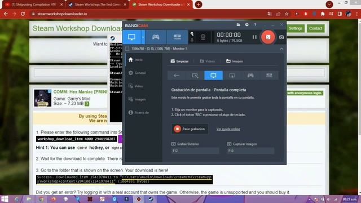Click the green question mark beside size
Viewport: 361px width, 203px height.
click(87, 104)
